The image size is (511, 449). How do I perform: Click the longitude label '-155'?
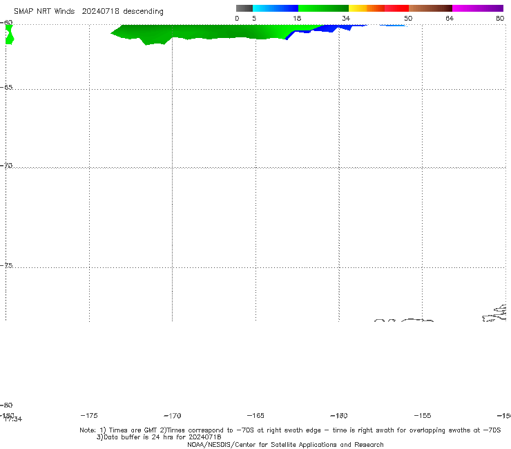(x=423, y=415)
